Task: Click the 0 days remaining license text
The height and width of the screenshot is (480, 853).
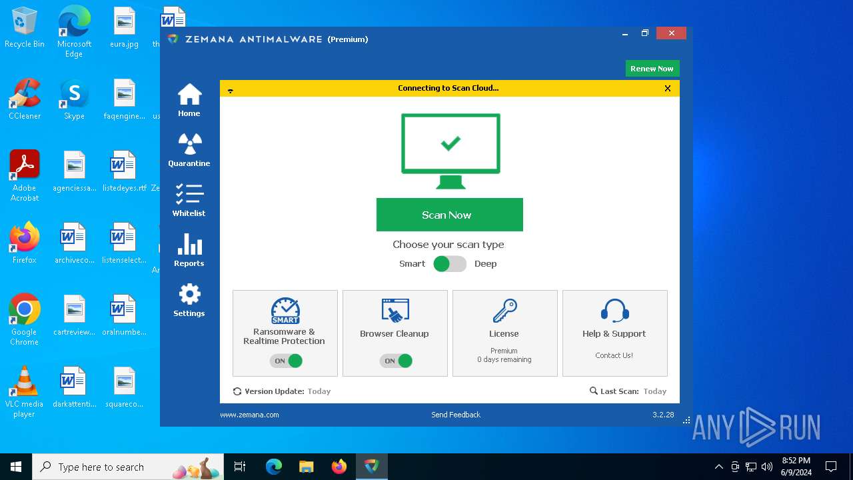Action: pyautogui.click(x=504, y=359)
